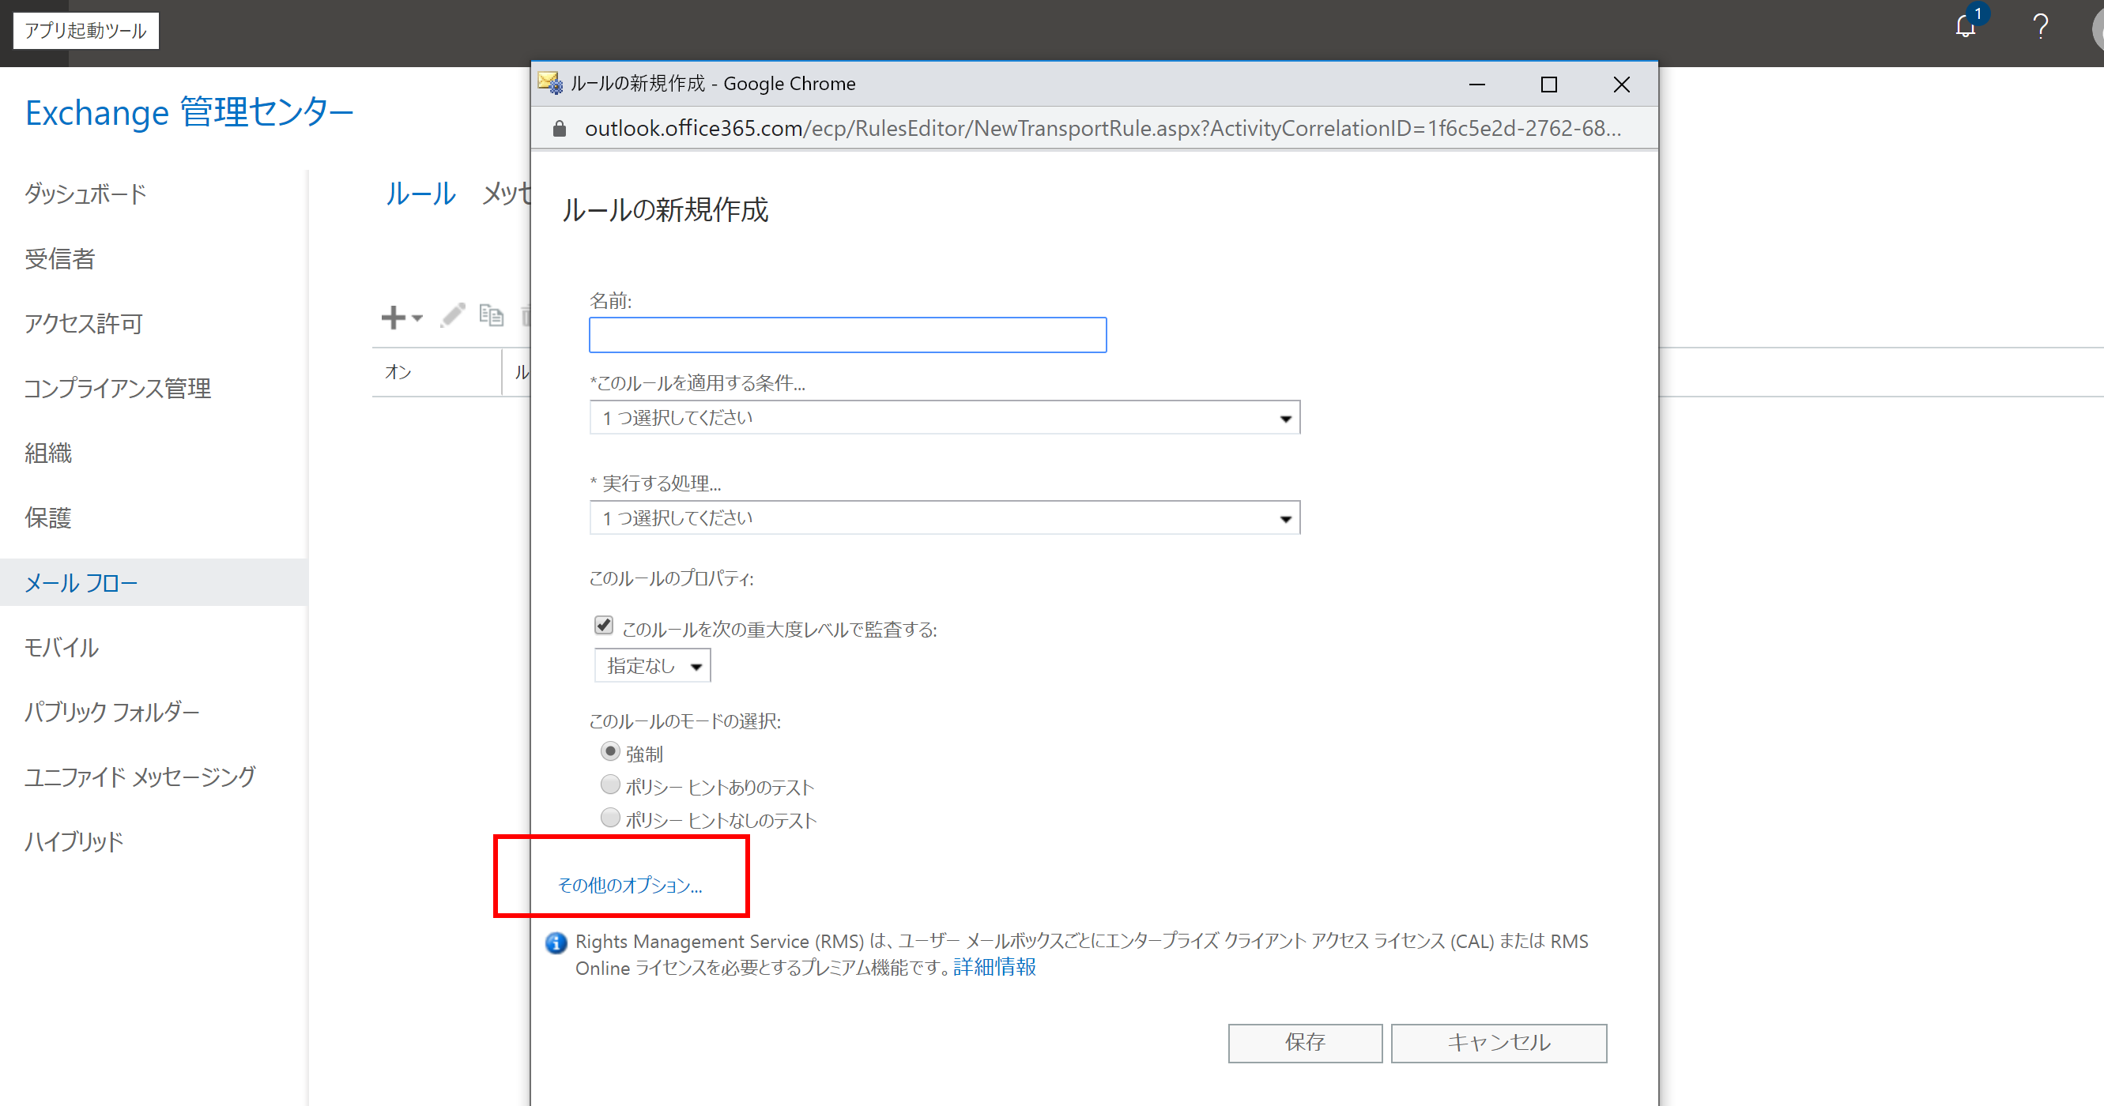Click the lock icon in address bar

[560, 129]
